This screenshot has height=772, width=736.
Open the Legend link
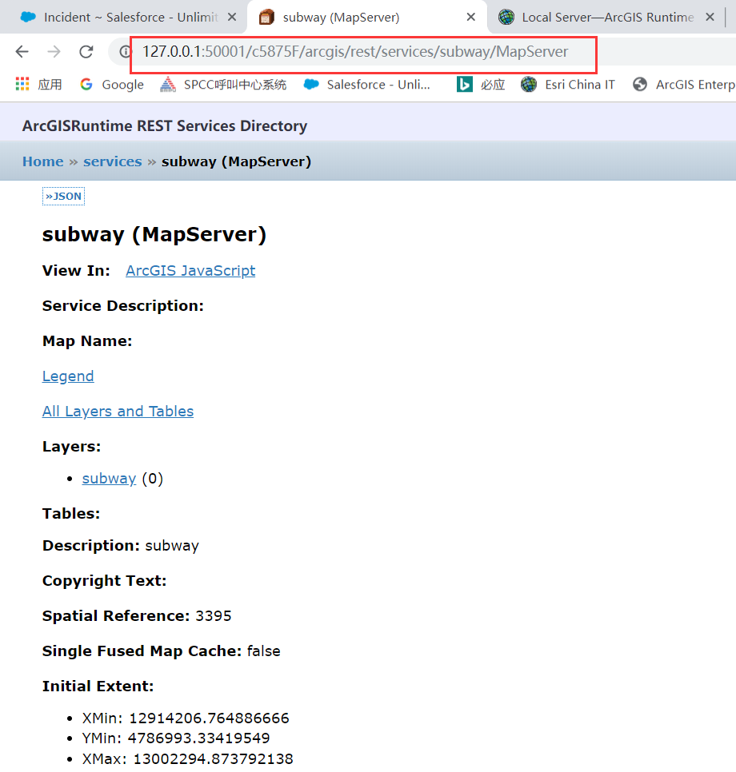(x=67, y=376)
